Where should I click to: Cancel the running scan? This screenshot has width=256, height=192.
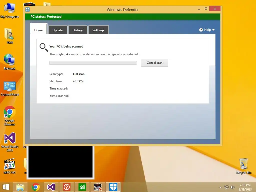[154, 63]
